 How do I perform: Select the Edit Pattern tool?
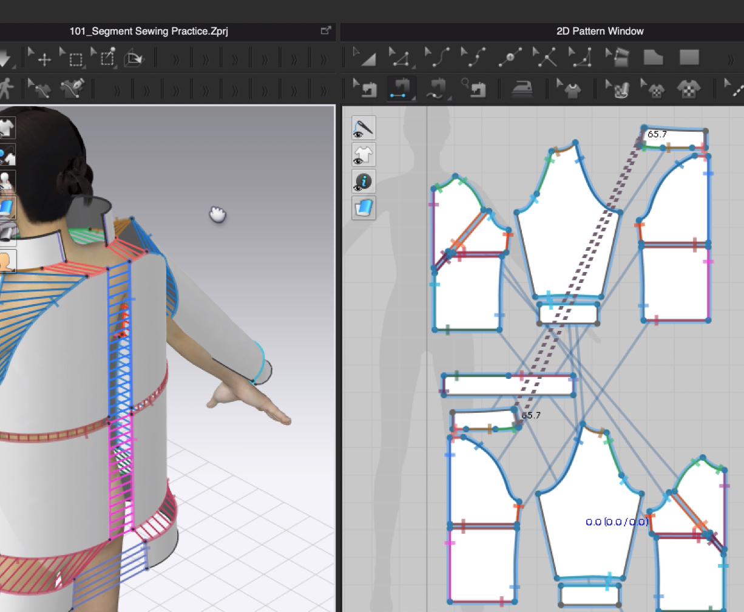coord(400,58)
